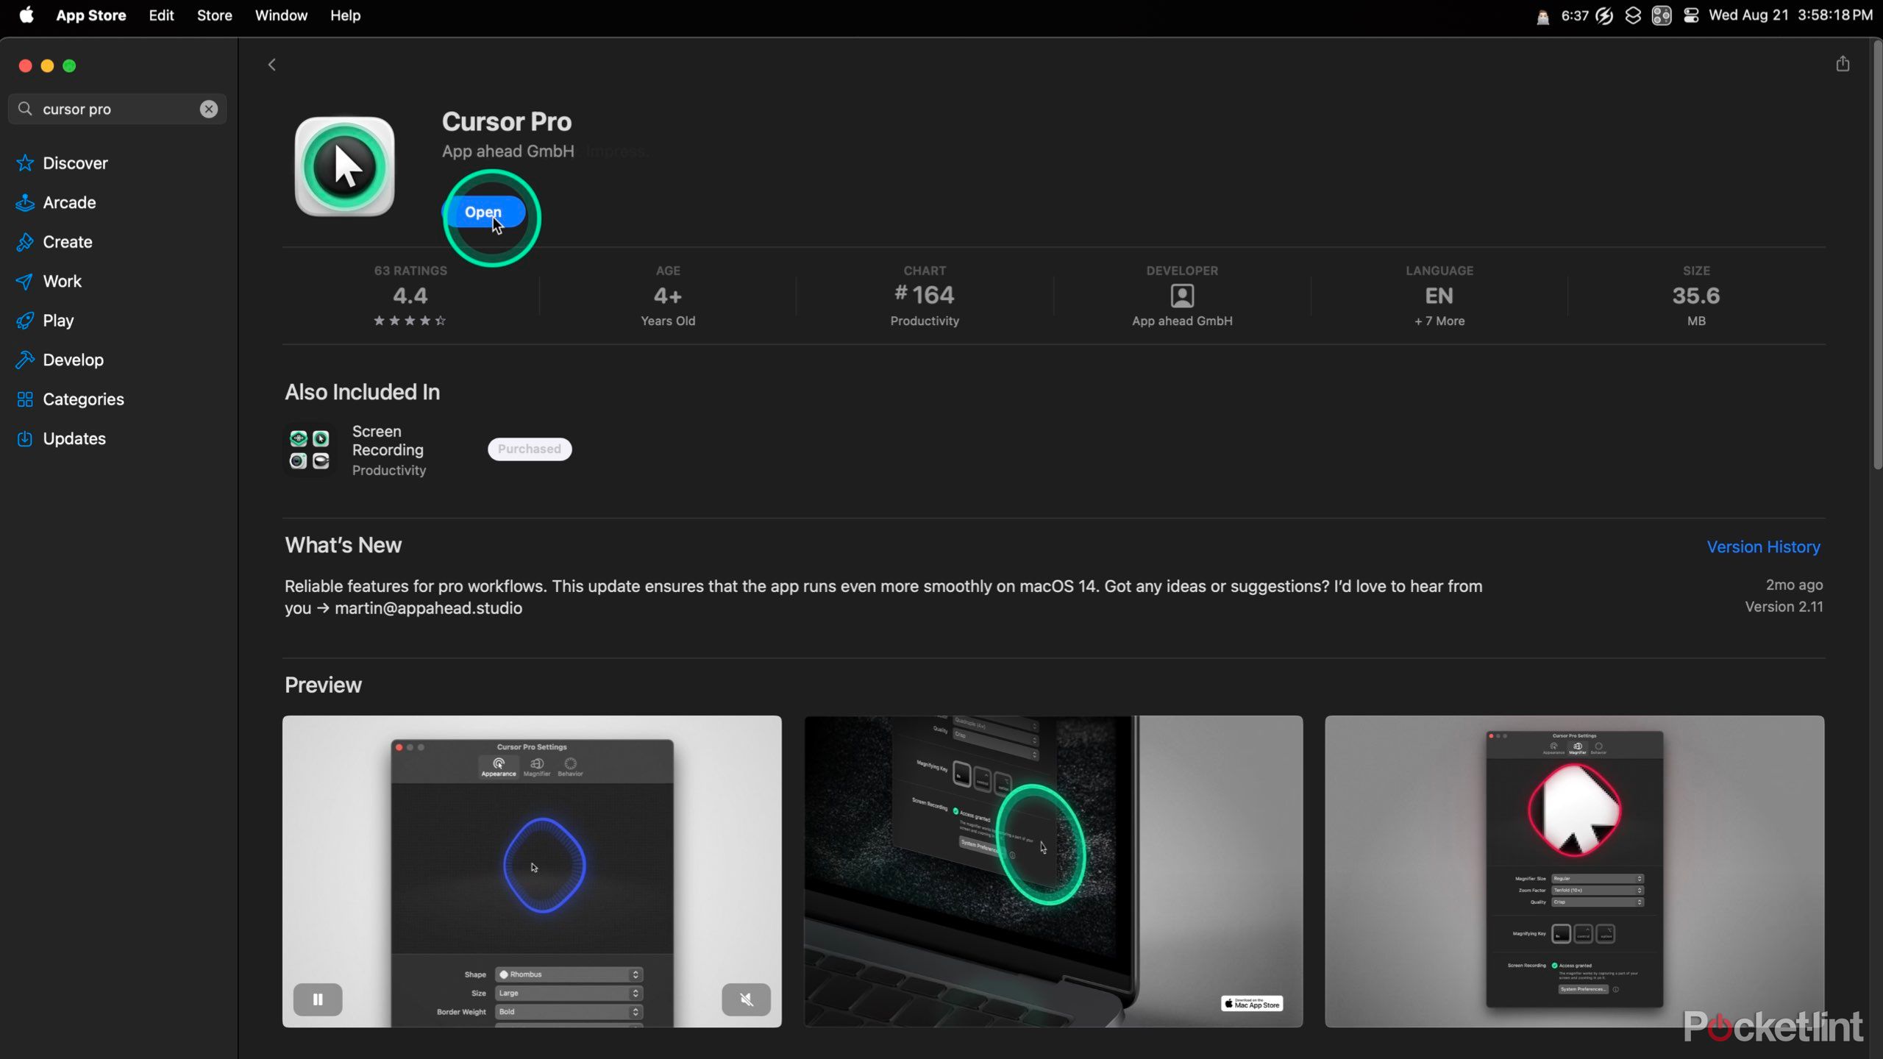
Task: View the 4.4 ratings summary
Action: [x=410, y=296]
